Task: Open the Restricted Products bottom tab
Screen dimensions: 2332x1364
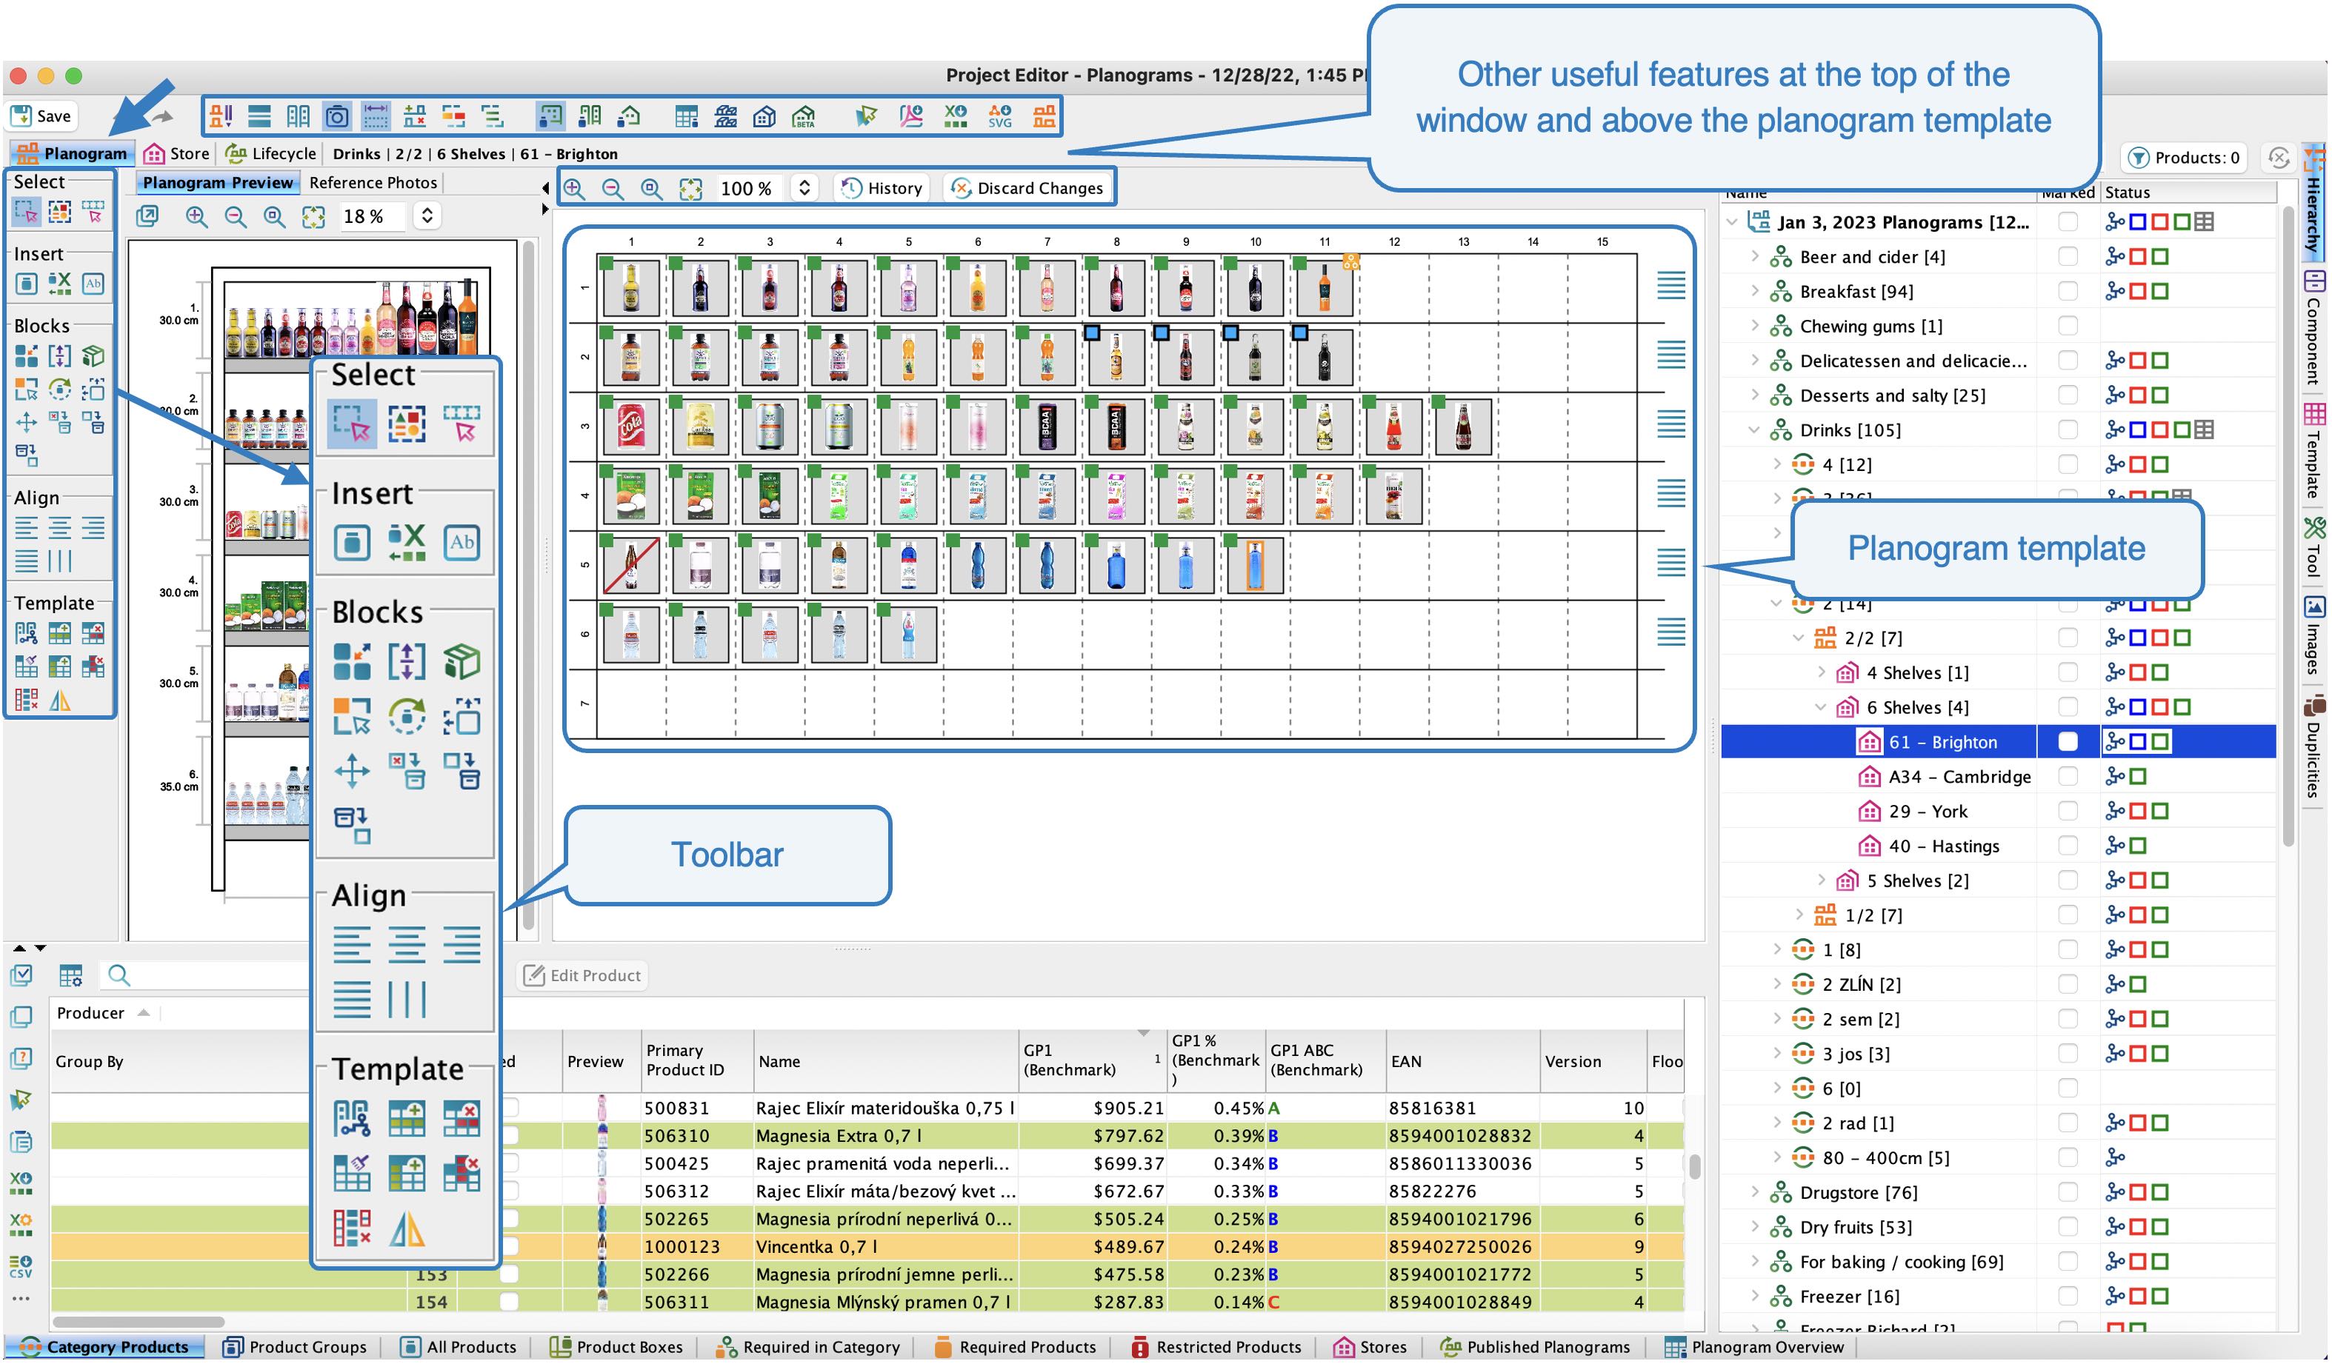Action: (x=1216, y=1346)
